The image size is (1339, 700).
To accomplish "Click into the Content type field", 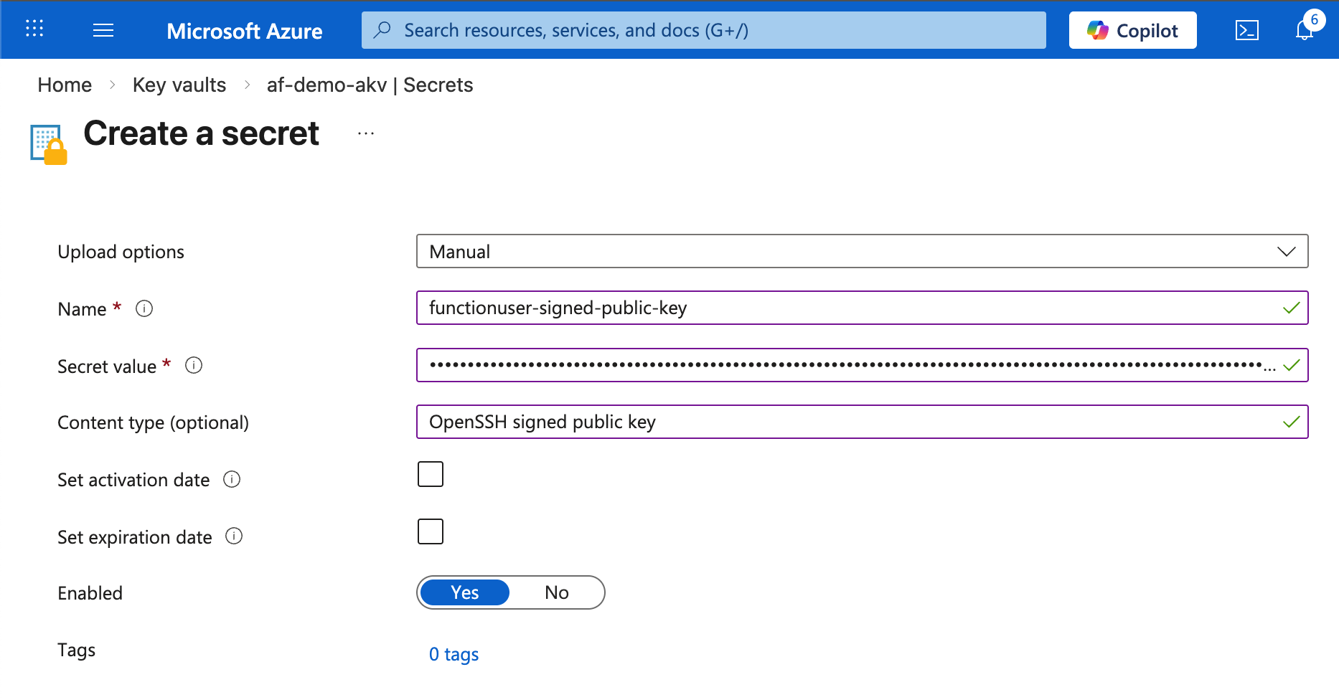I will pyautogui.click(x=847, y=422).
